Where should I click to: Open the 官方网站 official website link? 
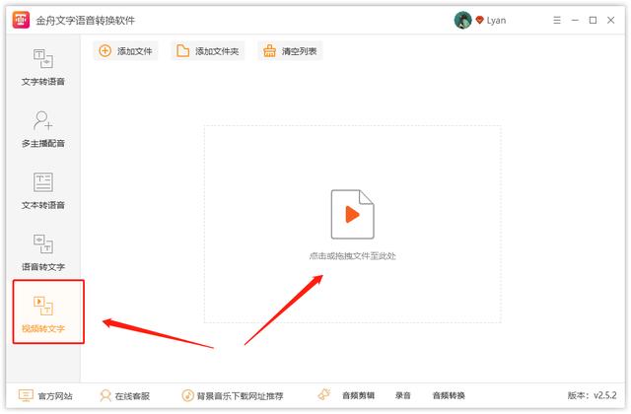[45, 396]
